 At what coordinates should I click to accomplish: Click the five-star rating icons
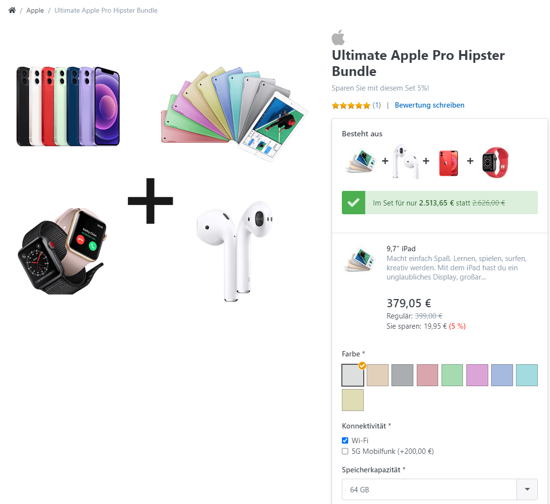pos(351,105)
